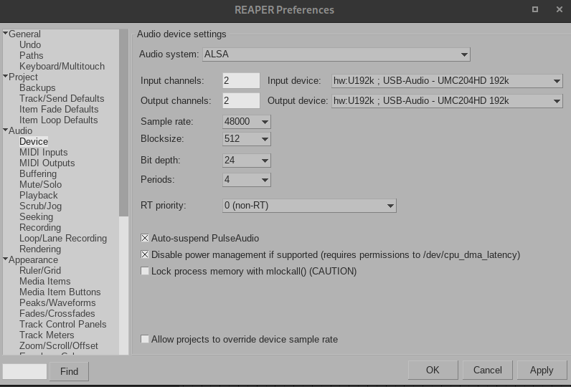Select the Project tree item

(x=23, y=77)
